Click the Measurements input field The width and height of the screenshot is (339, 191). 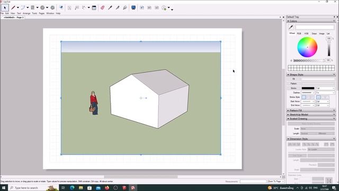pos(253,181)
